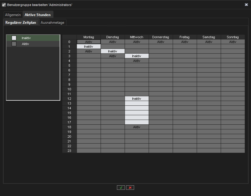Click the Montag column header
The width and height of the screenshot is (251, 196).
[x=88, y=37]
